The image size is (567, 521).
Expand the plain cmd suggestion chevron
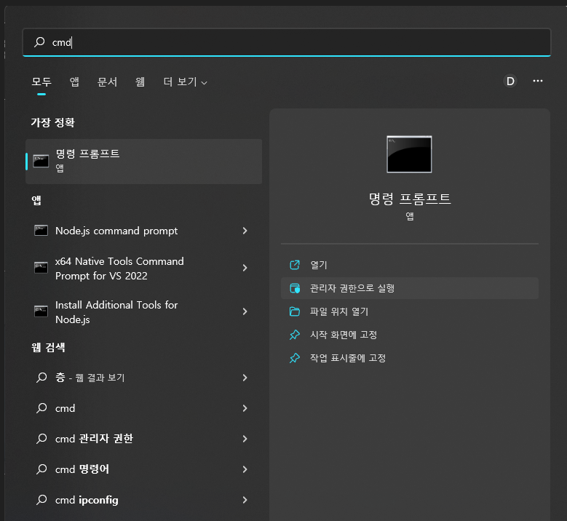[x=245, y=408]
